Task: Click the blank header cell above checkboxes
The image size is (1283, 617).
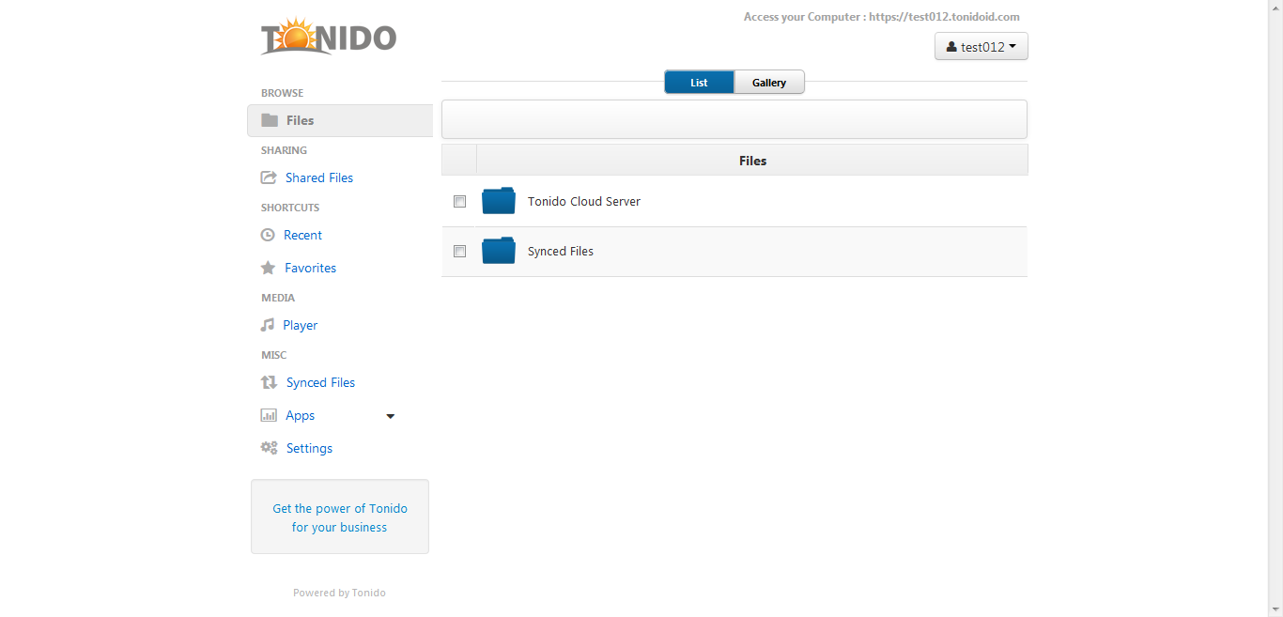Action: tap(459, 161)
